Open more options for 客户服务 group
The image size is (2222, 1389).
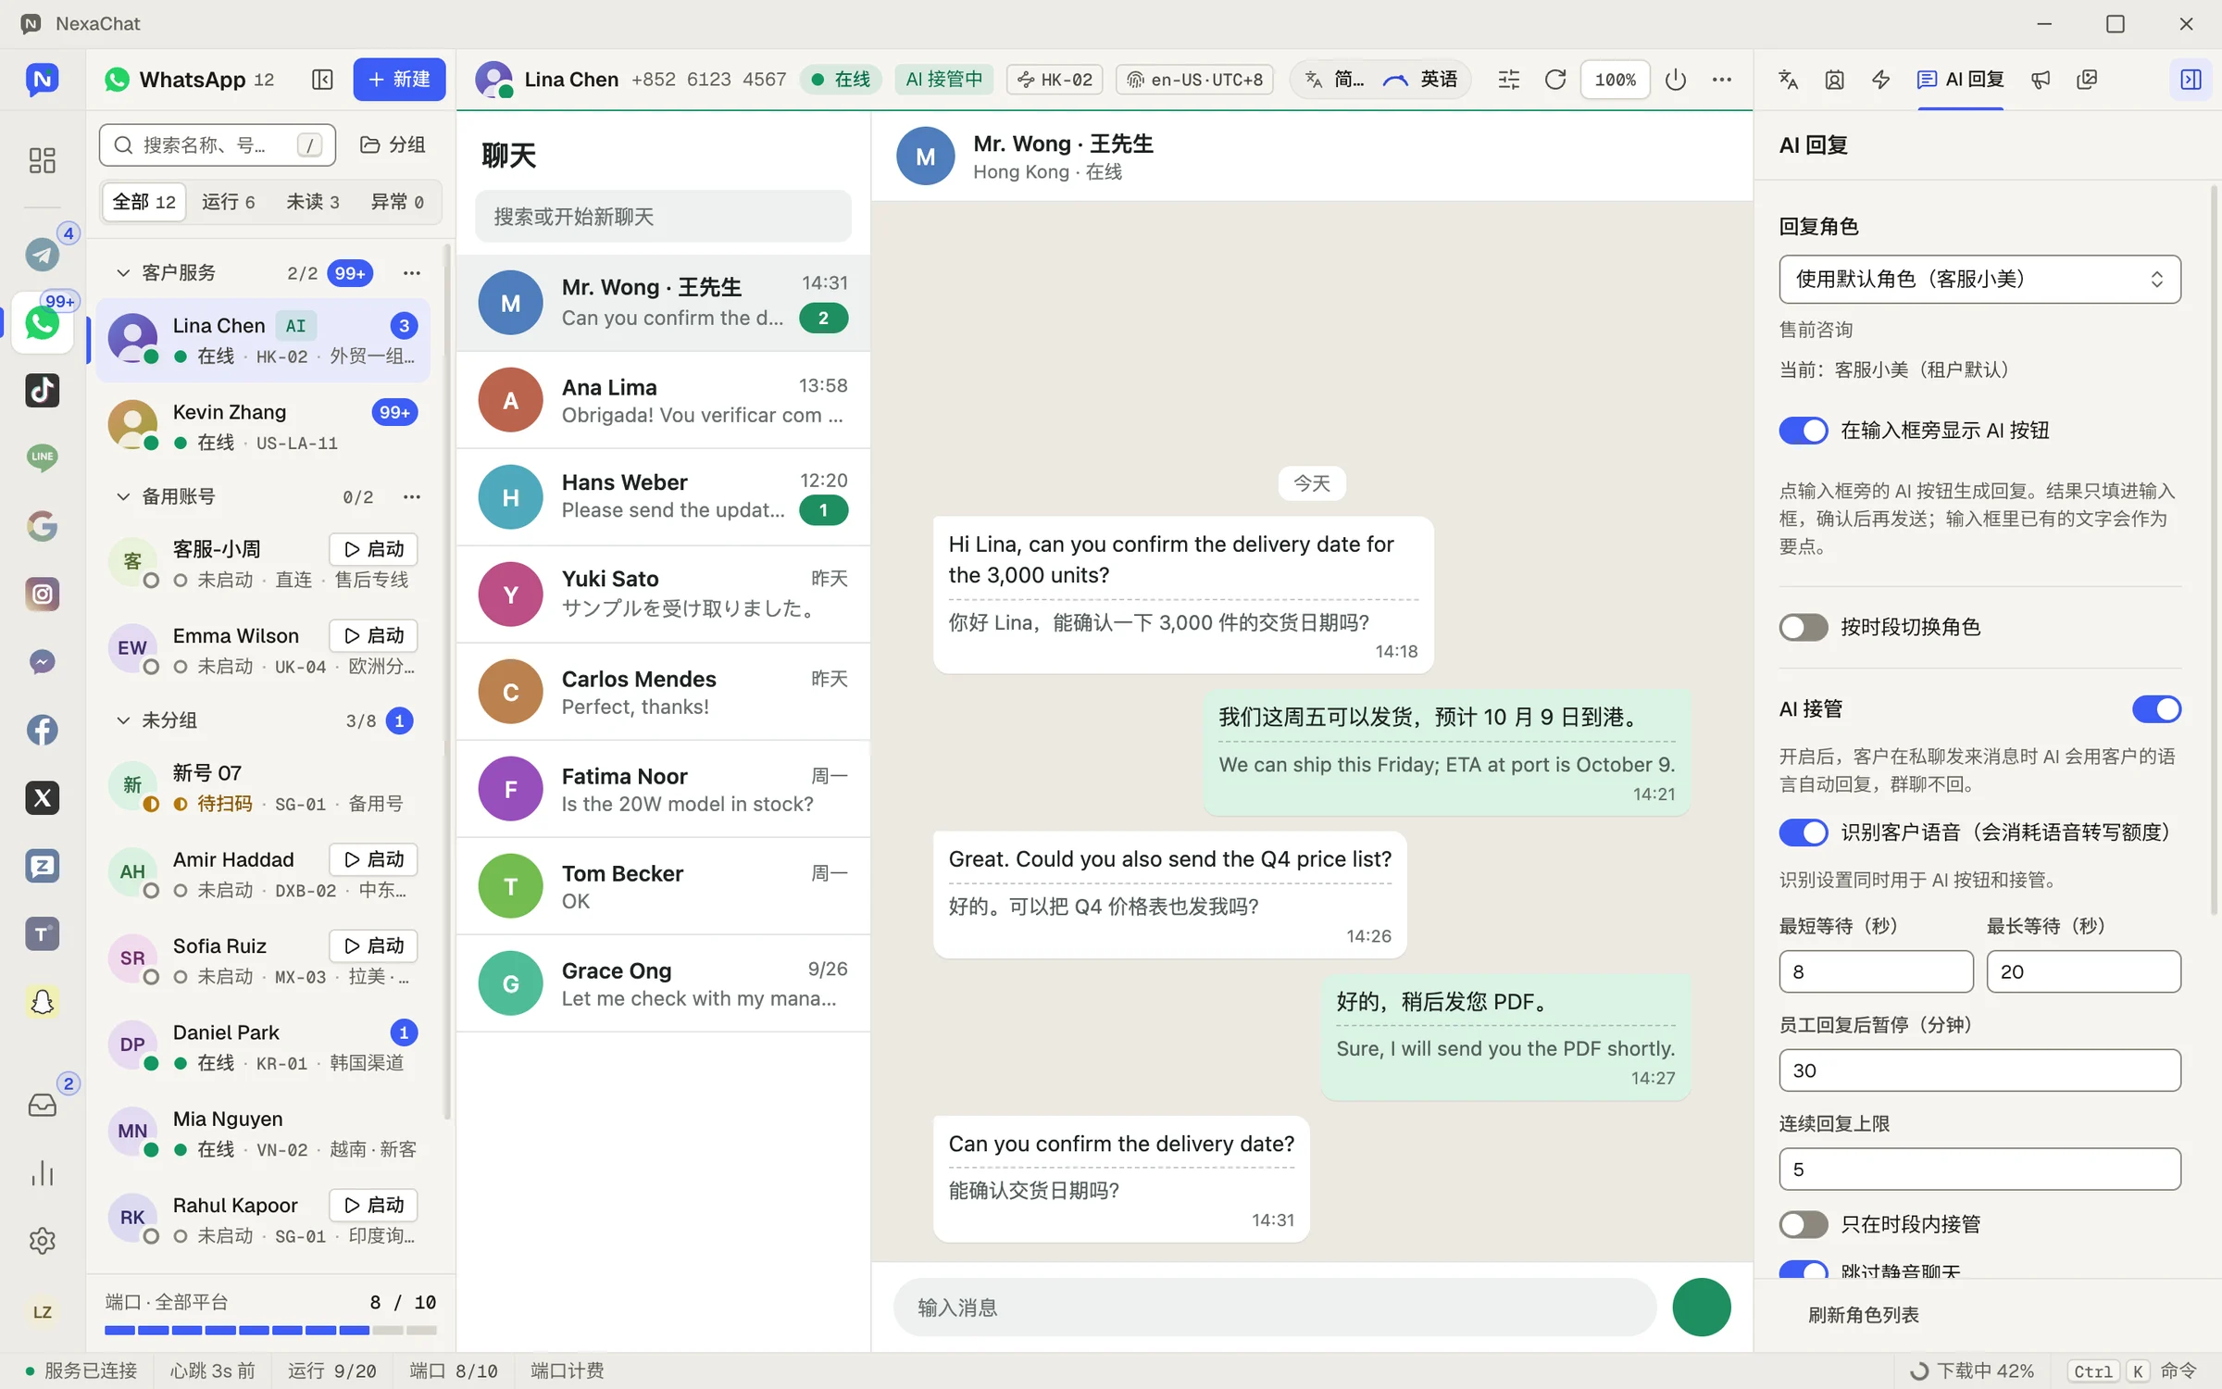pyautogui.click(x=412, y=273)
